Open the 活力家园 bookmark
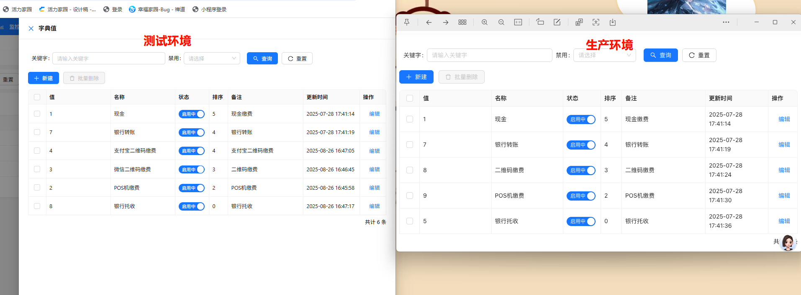 pyautogui.click(x=18, y=9)
